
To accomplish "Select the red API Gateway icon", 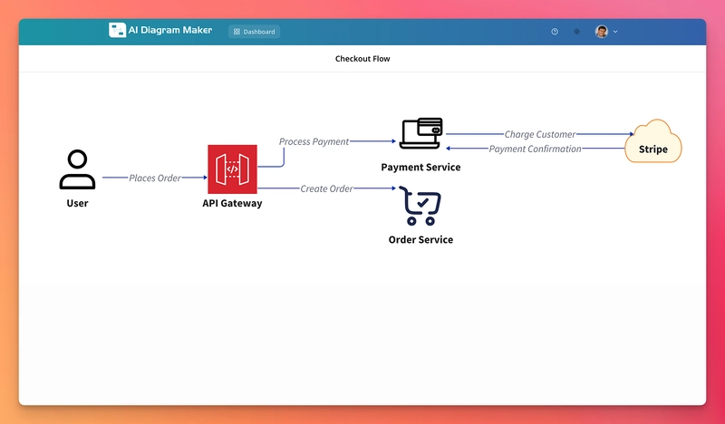I will (x=232, y=169).
